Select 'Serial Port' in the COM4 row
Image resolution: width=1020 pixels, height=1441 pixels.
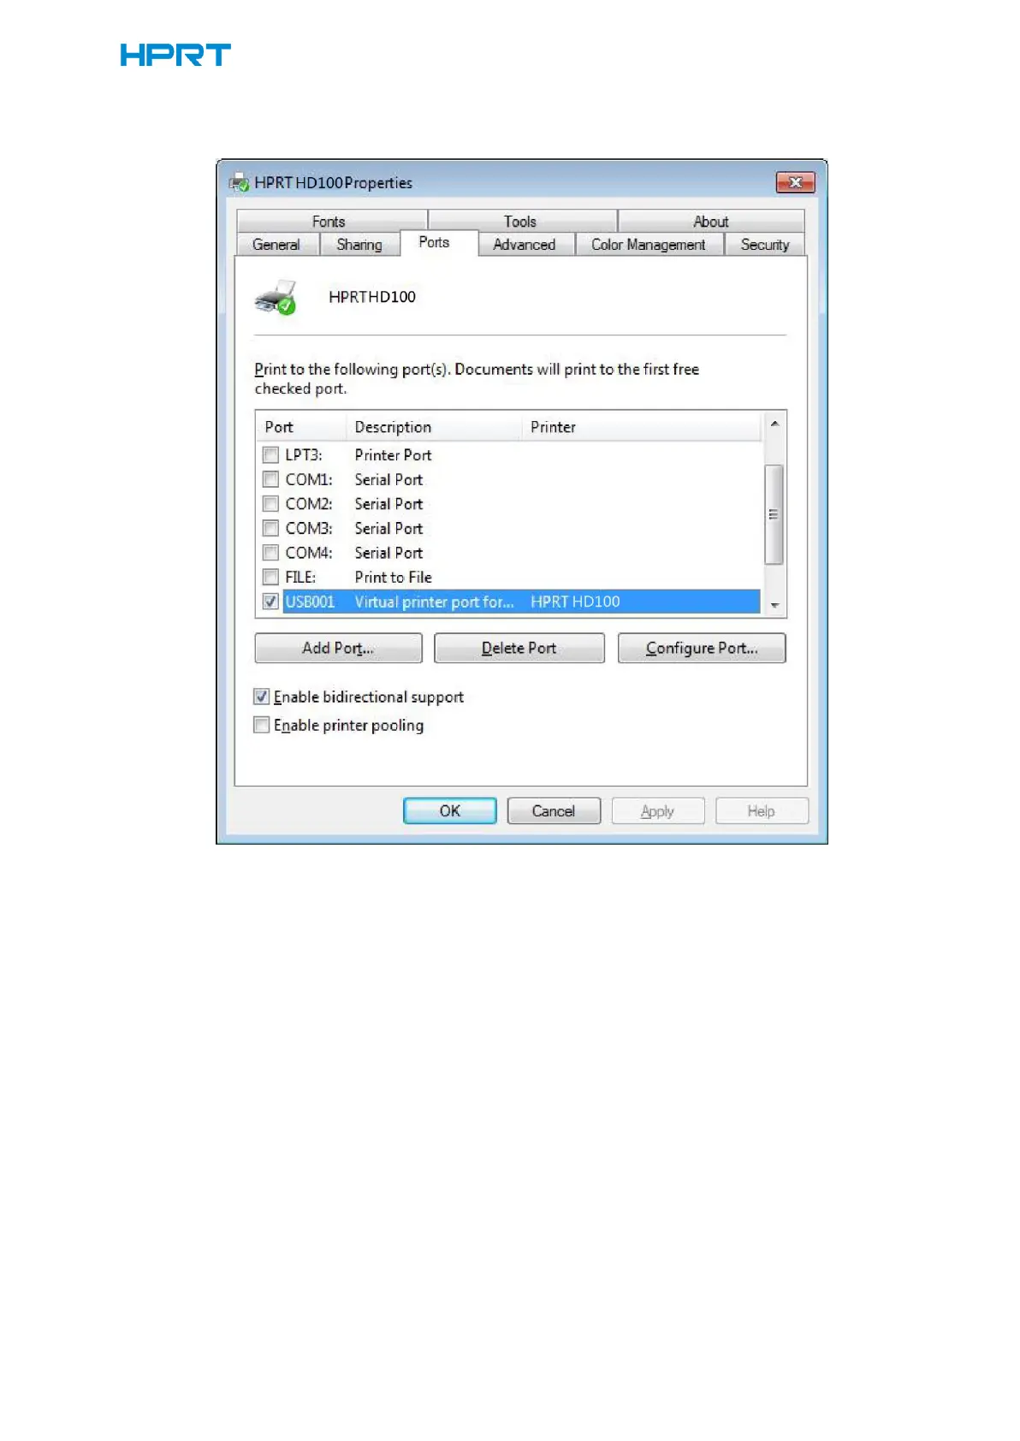pyautogui.click(x=389, y=552)
